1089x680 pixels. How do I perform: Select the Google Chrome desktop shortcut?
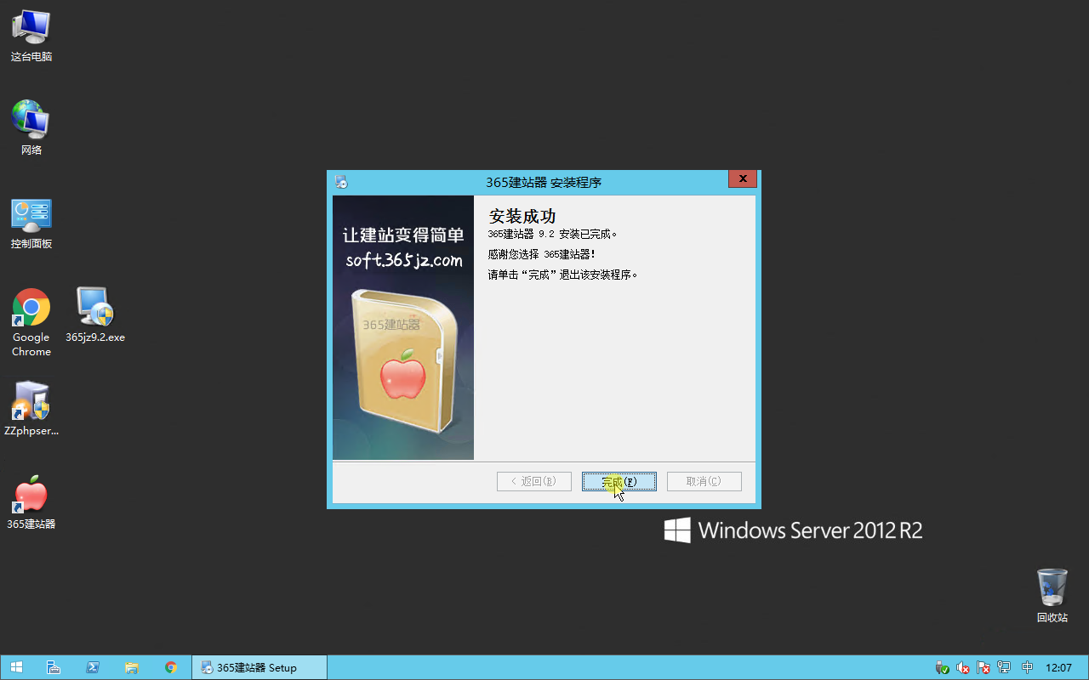pos(31,323)
